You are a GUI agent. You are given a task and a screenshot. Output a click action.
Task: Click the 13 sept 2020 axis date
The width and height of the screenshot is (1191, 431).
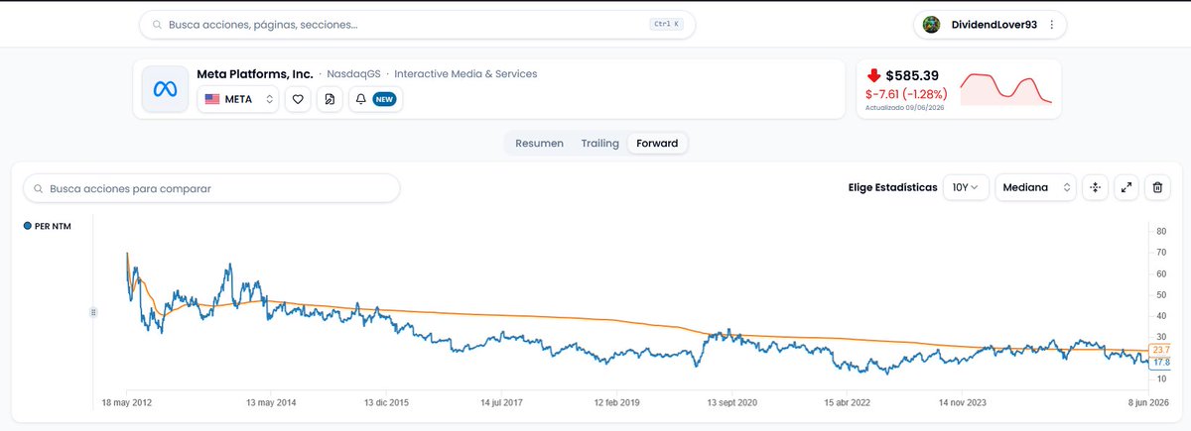coord(732,403)
